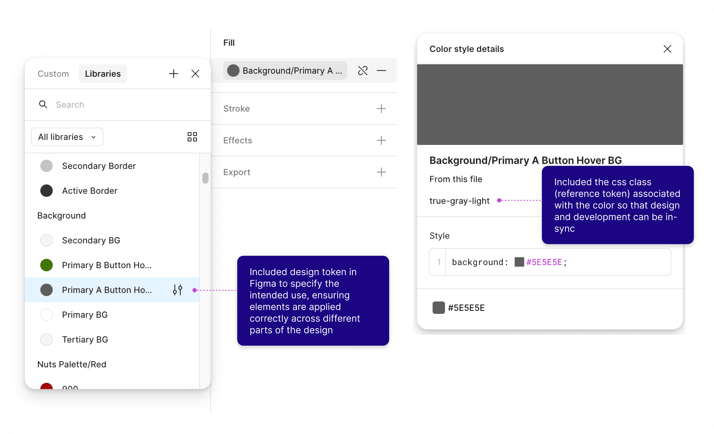Click the #5E5E5E hex value in the code box
This screenshot has height=434, width=714.
coord(544,262)
